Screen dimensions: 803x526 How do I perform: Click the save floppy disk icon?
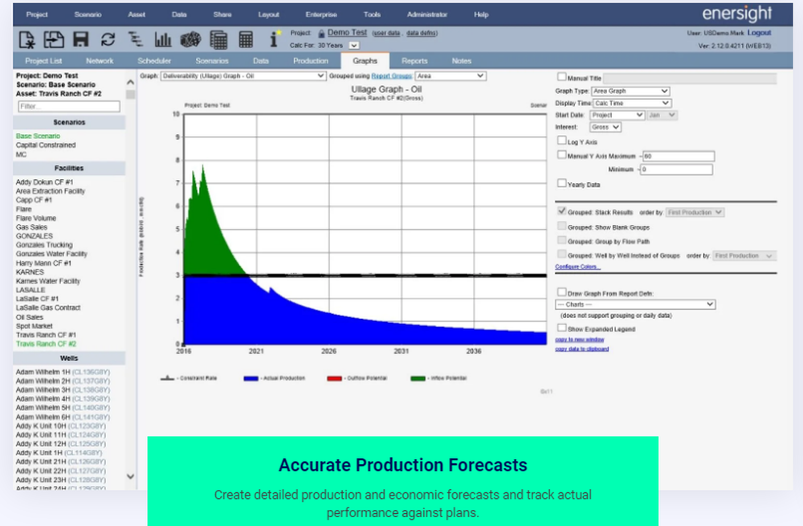pos(81,39)
